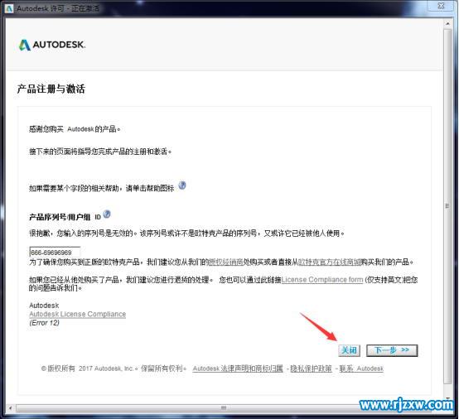Click the vertical scrollbar up arrow
This screenshot has width=459, height=419.
(447, 23)
